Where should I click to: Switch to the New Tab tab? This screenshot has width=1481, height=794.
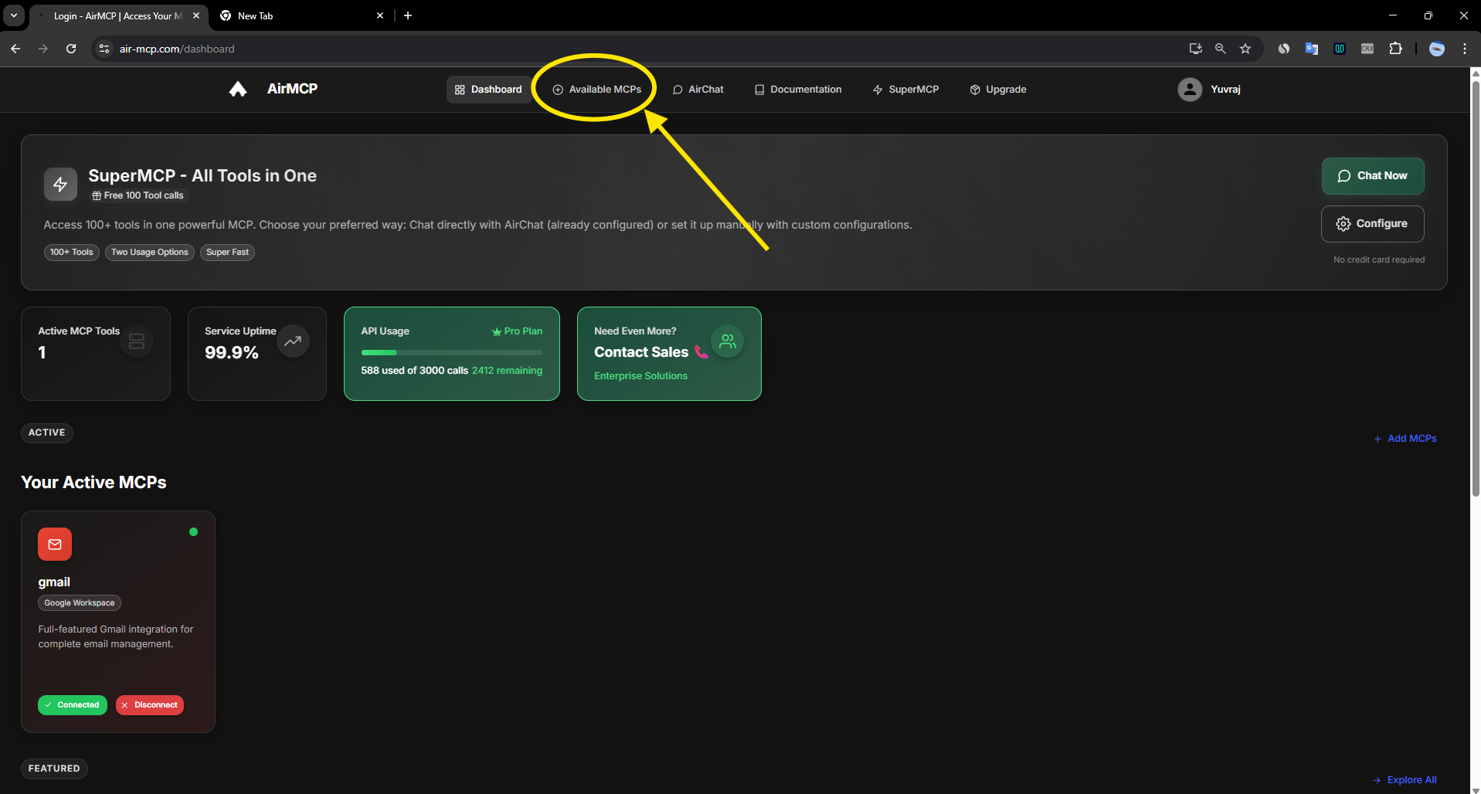pos(301,16)
